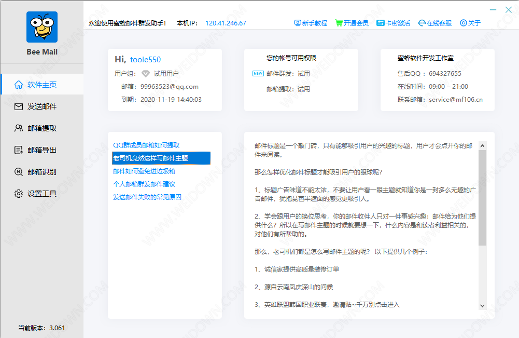Click the NEW badge next to 邮件群发

point(258,74)
